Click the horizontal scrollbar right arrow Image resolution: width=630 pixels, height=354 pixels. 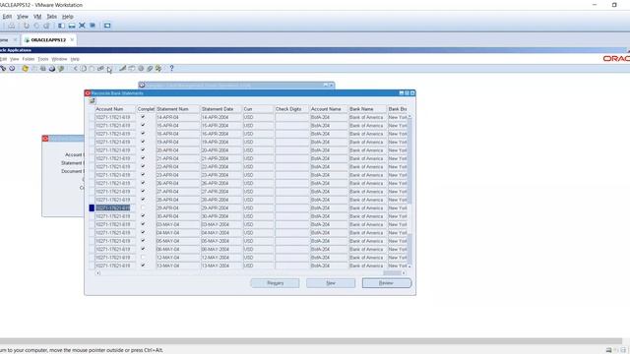click(x=404, y=273)
